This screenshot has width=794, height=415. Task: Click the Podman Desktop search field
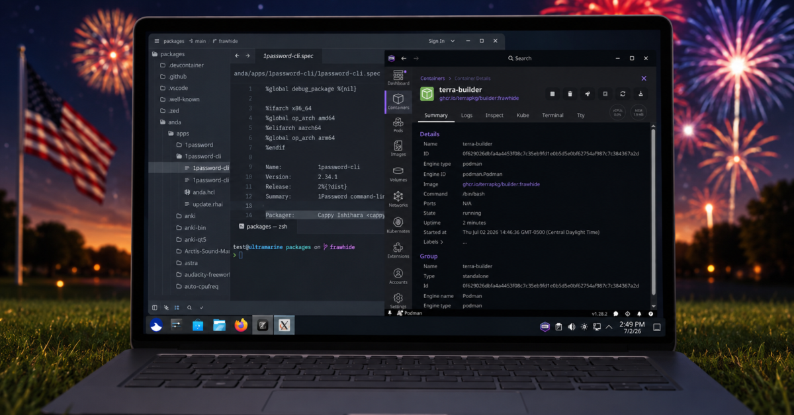[x=519, y=58]
